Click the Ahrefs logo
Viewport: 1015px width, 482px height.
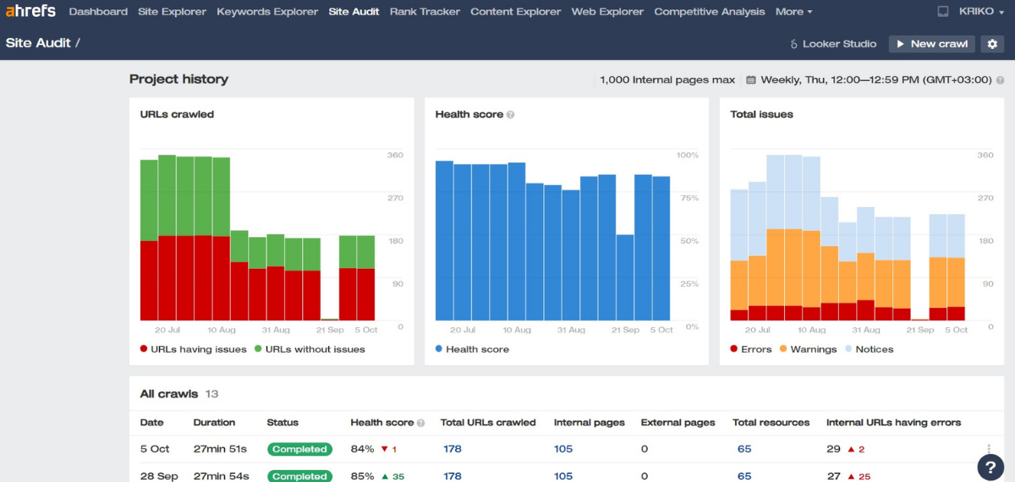(30, 11)
